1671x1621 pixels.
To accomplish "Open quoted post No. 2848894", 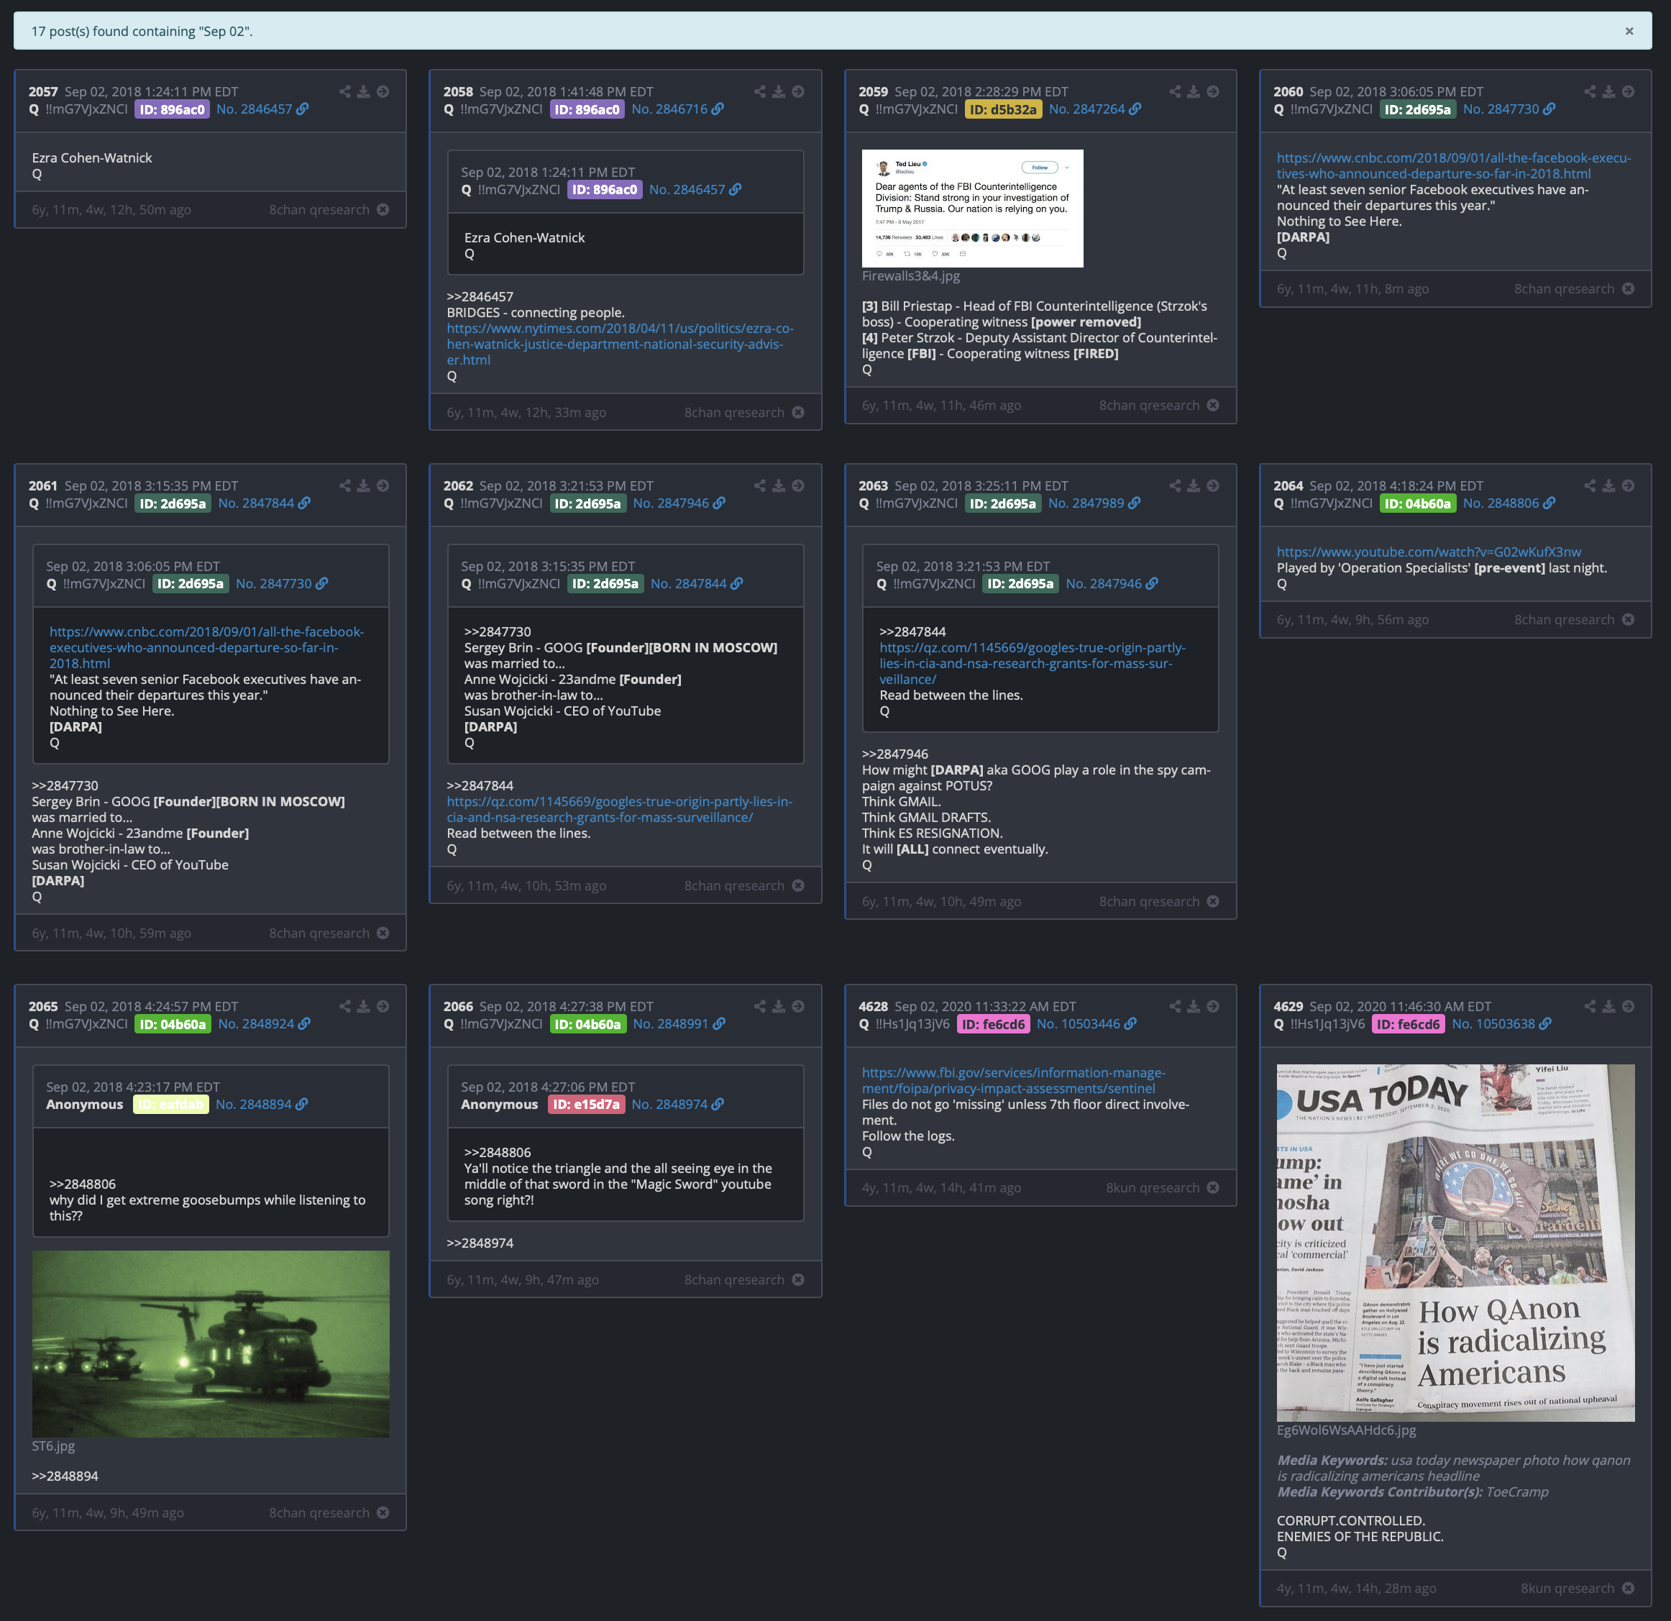I will click(253, 1104).
